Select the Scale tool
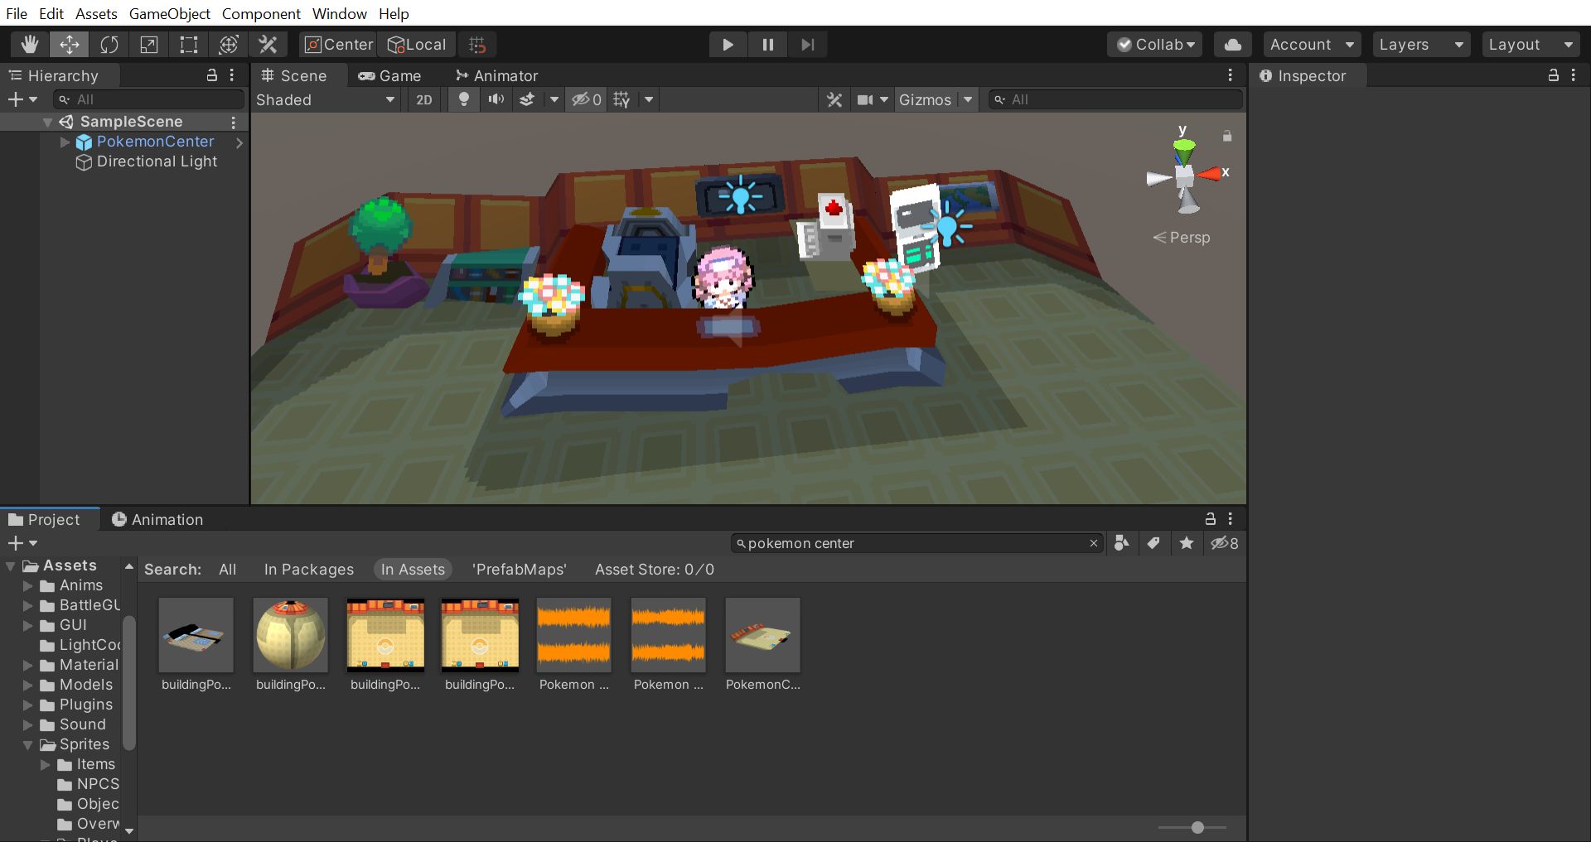The width and height of the screenshot is (1591, 842). (x=149, y=45)
